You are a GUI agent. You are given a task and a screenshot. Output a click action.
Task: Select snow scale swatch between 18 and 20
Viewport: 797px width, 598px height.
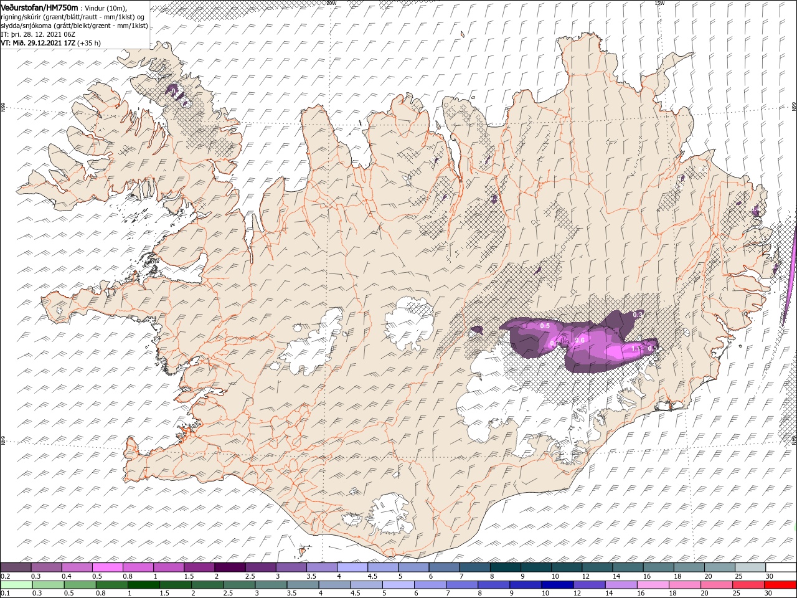click(x=688, y=567)
